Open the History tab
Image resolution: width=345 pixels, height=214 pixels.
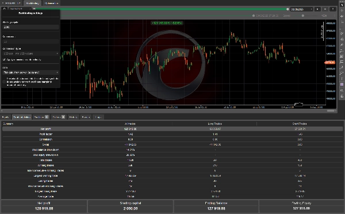click(x=73, y=117)
